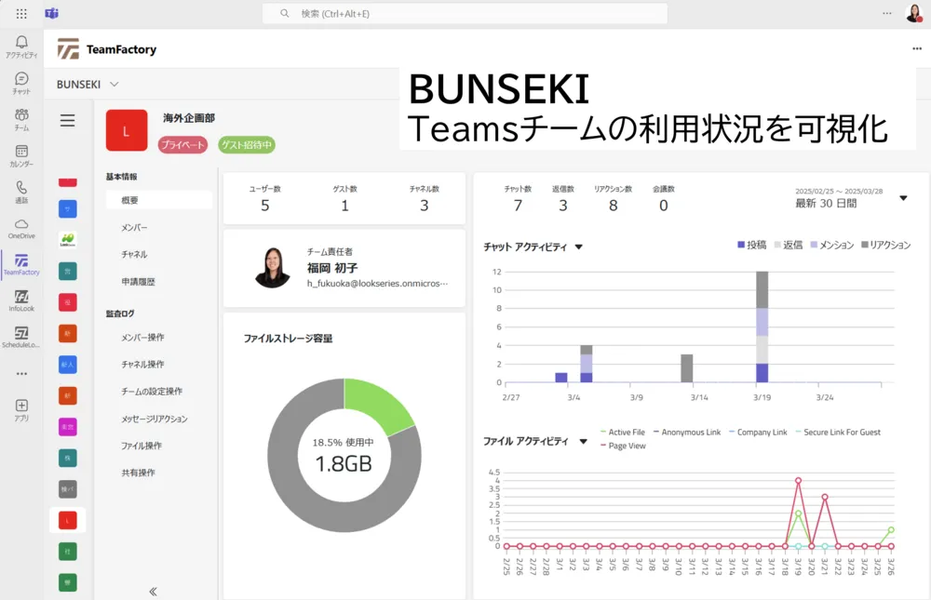
Task: Toggle 返信 series in chat chart legend
Action: [x=789, y=245]
